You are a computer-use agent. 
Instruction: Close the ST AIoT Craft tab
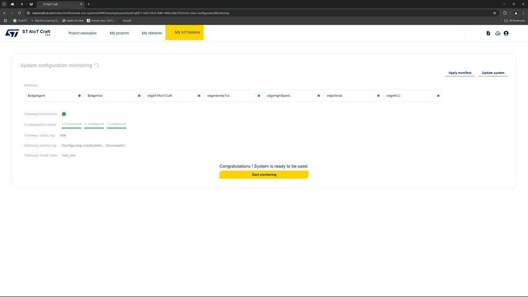pos(81,4)
